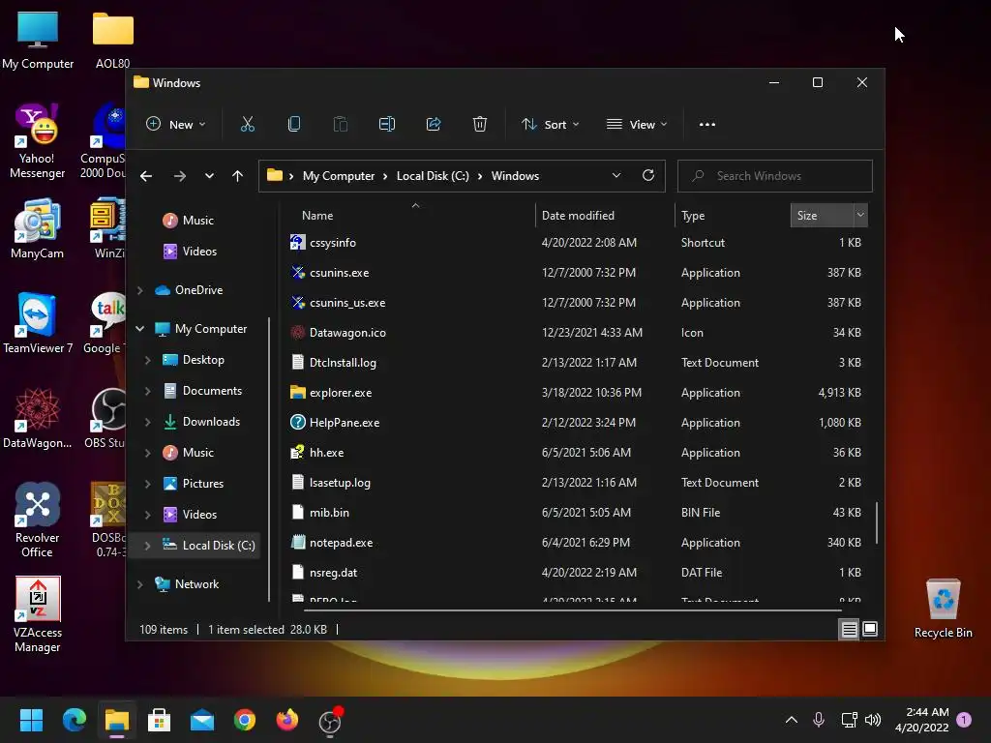The width and height of the screenshot is (991, 743).
Task: Click the horizontal scrollbar below file list
Action: [x=572, y=610]
